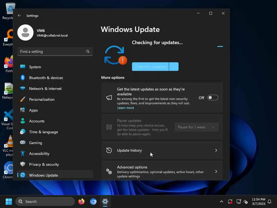Open the Pause for 1 week dropdown

coord(196,127)
